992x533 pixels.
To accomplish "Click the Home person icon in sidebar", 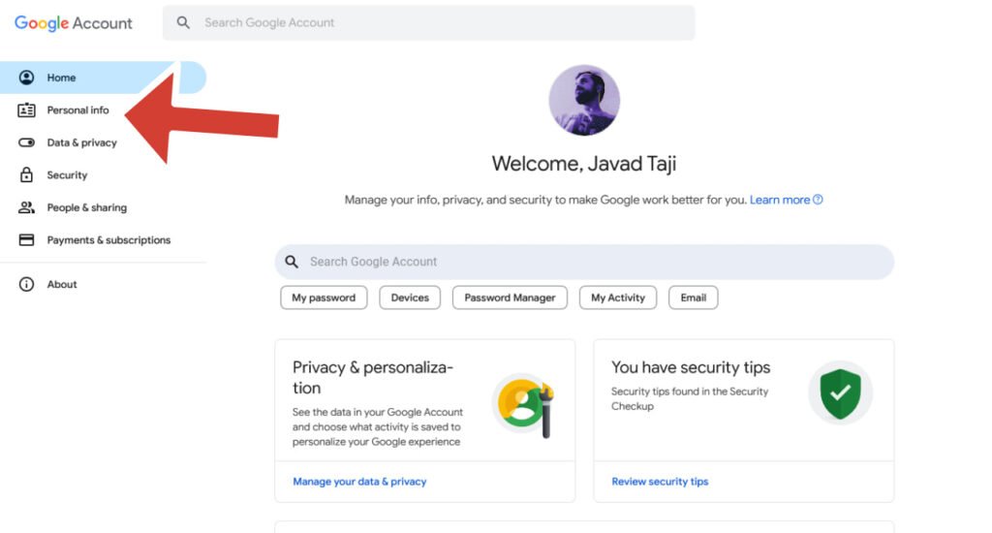I will pyautogui.click(x=26, y=78).
